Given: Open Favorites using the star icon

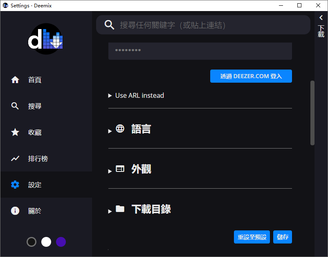Looking at the screenshot, I should tap(15, 132).
